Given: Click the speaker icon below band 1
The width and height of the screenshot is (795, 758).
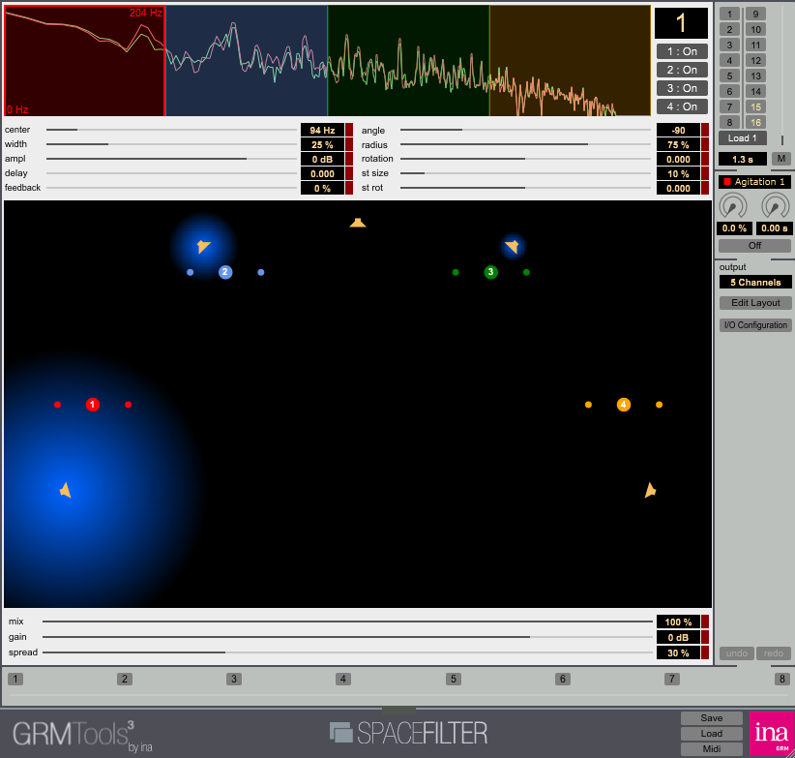Looking at the screenshot, I should coord(66,490).
